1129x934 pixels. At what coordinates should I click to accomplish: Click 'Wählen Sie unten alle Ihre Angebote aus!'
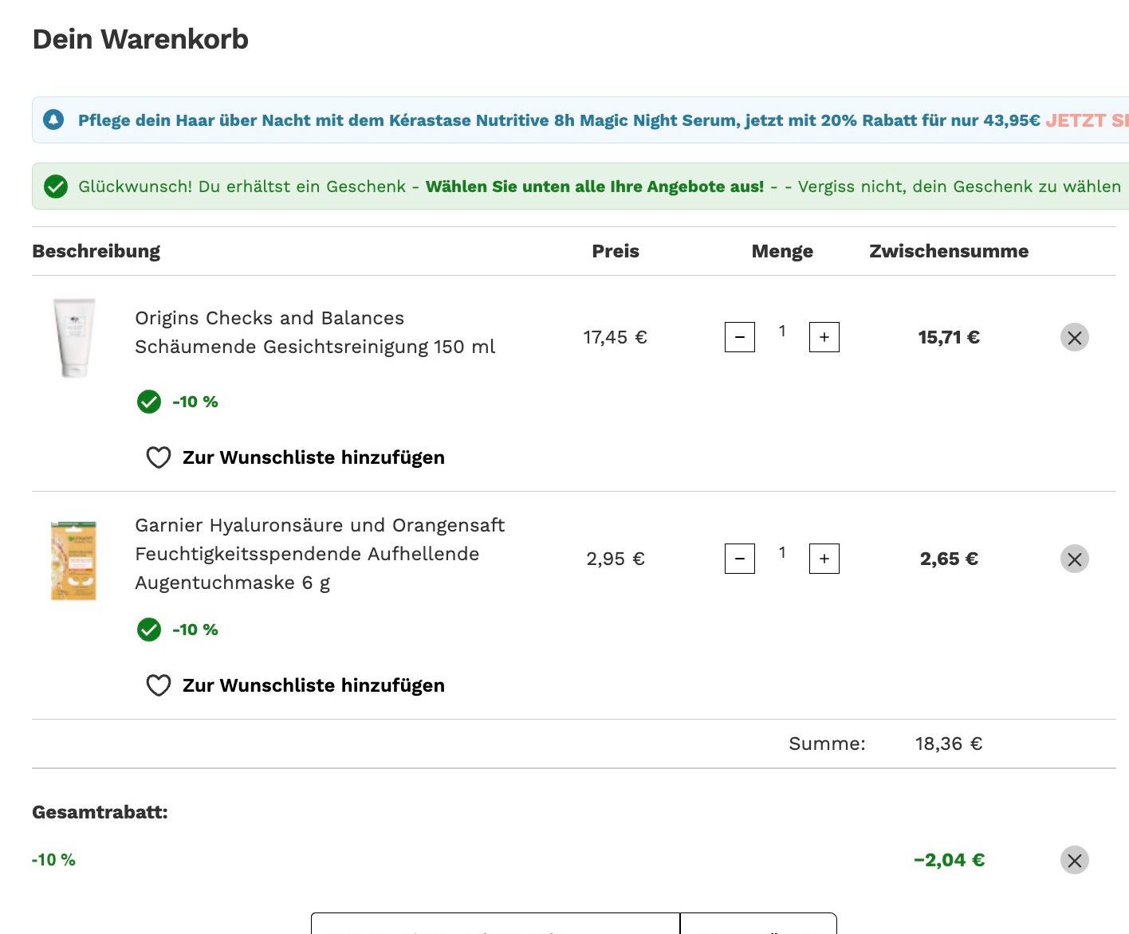[x=595, y=186]
